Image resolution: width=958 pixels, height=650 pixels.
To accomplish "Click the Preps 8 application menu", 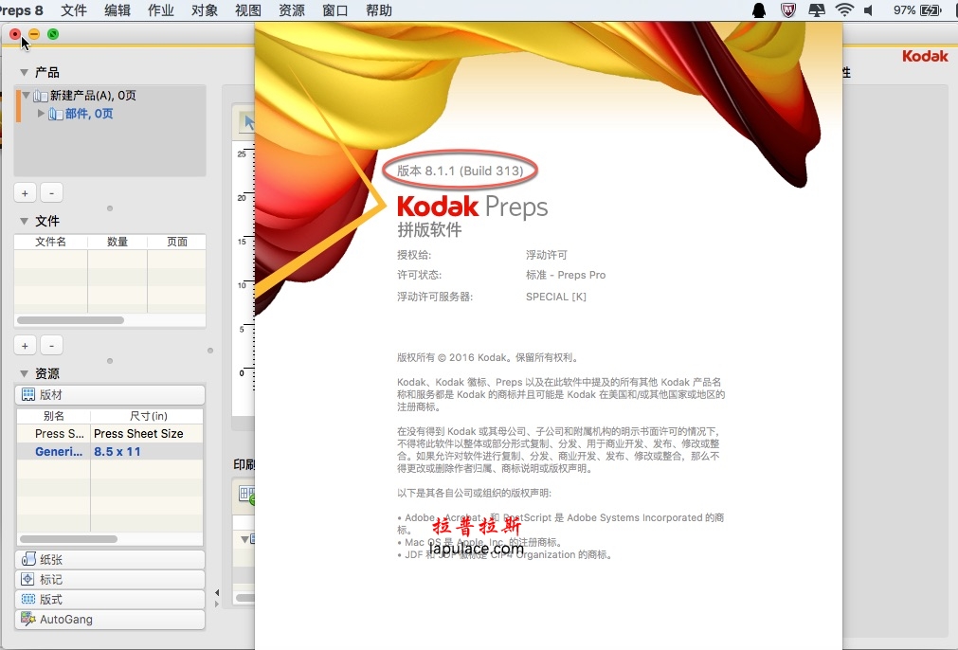I will [22, 10].
